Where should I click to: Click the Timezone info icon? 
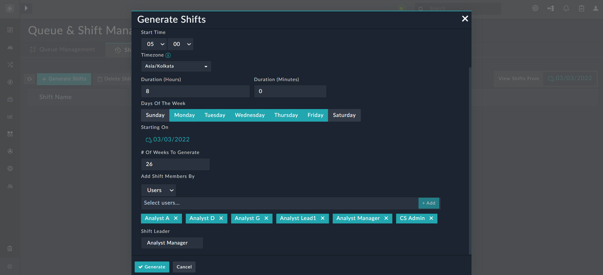click(168, 55)
